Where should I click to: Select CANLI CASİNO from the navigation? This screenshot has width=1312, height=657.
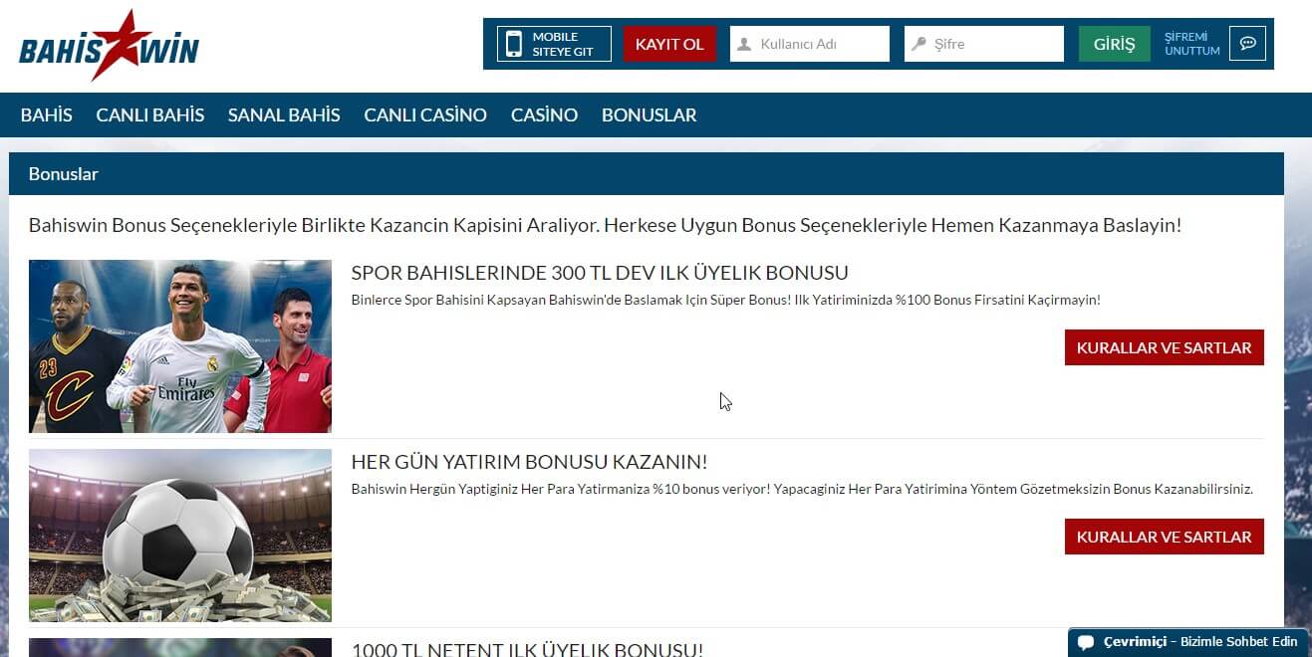[425, 114]
